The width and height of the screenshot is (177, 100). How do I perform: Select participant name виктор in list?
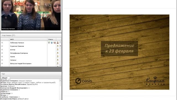(13, 50)
